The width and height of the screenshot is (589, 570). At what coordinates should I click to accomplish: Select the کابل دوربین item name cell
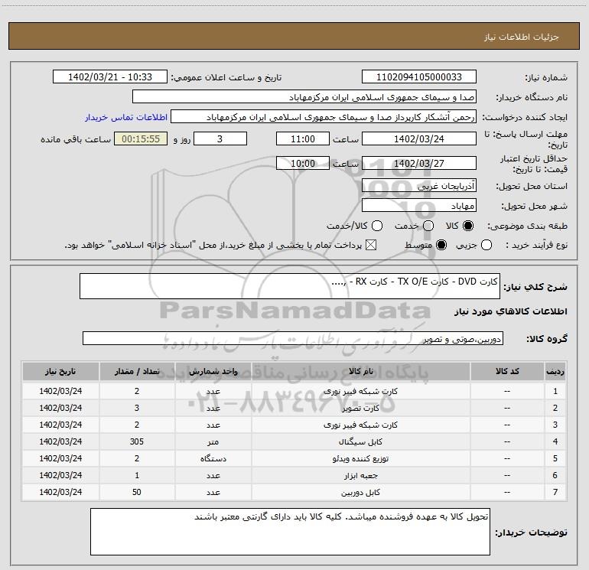tap(360, 492)
